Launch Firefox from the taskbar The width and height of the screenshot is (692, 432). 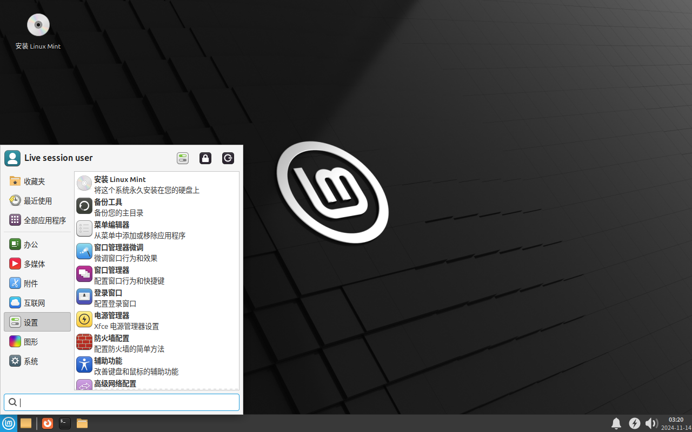coord(48,423)
